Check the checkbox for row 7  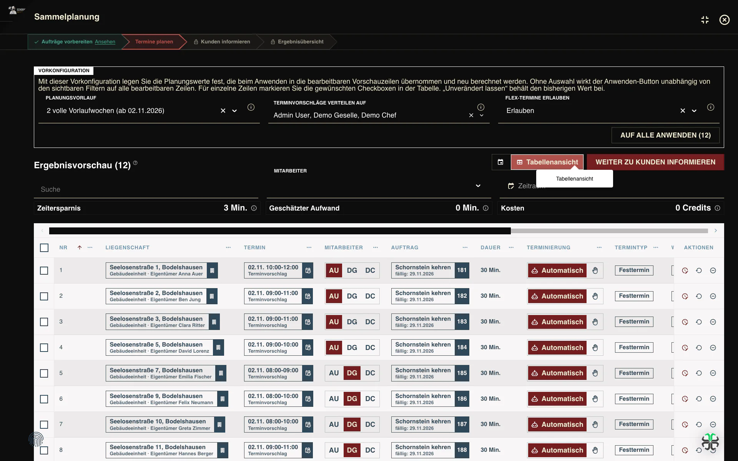(x=44, y=425)
